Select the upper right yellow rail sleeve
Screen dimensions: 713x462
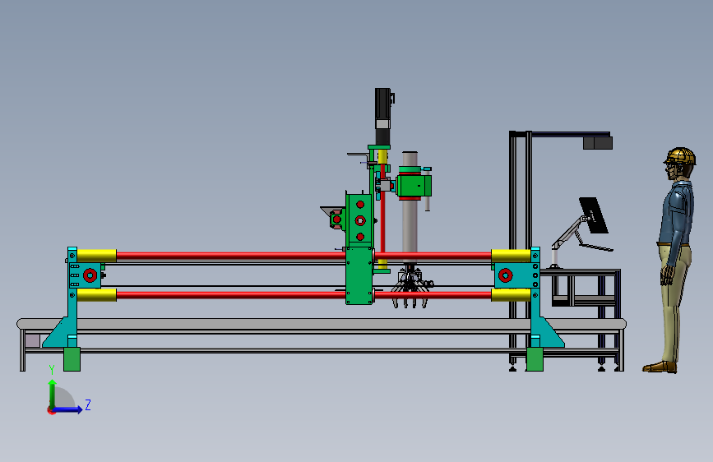pyautogui.click(x=511, y=256)
